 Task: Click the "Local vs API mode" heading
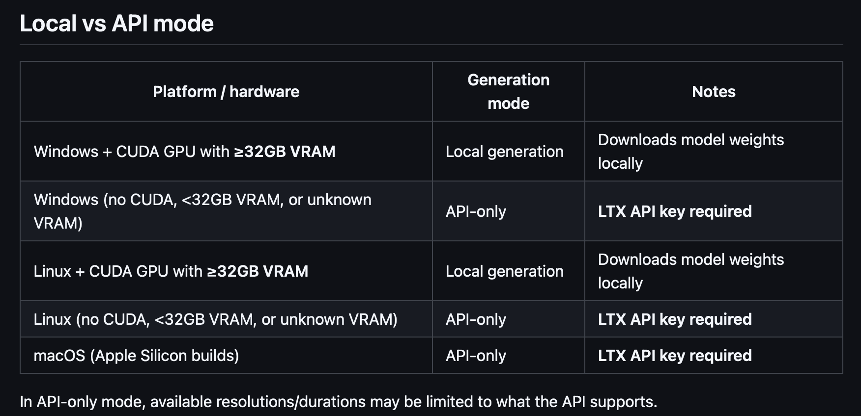[116, 24]
